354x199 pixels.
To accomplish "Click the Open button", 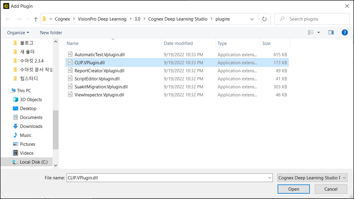I will (x=293, y=189).
